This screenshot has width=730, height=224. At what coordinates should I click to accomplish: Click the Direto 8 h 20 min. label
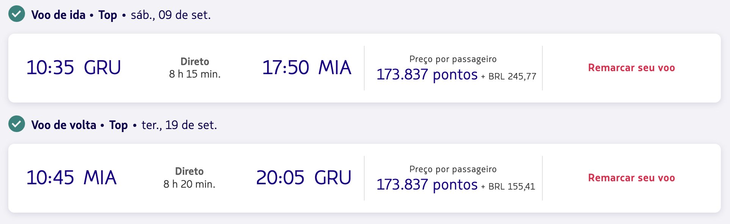click(190, 178)
